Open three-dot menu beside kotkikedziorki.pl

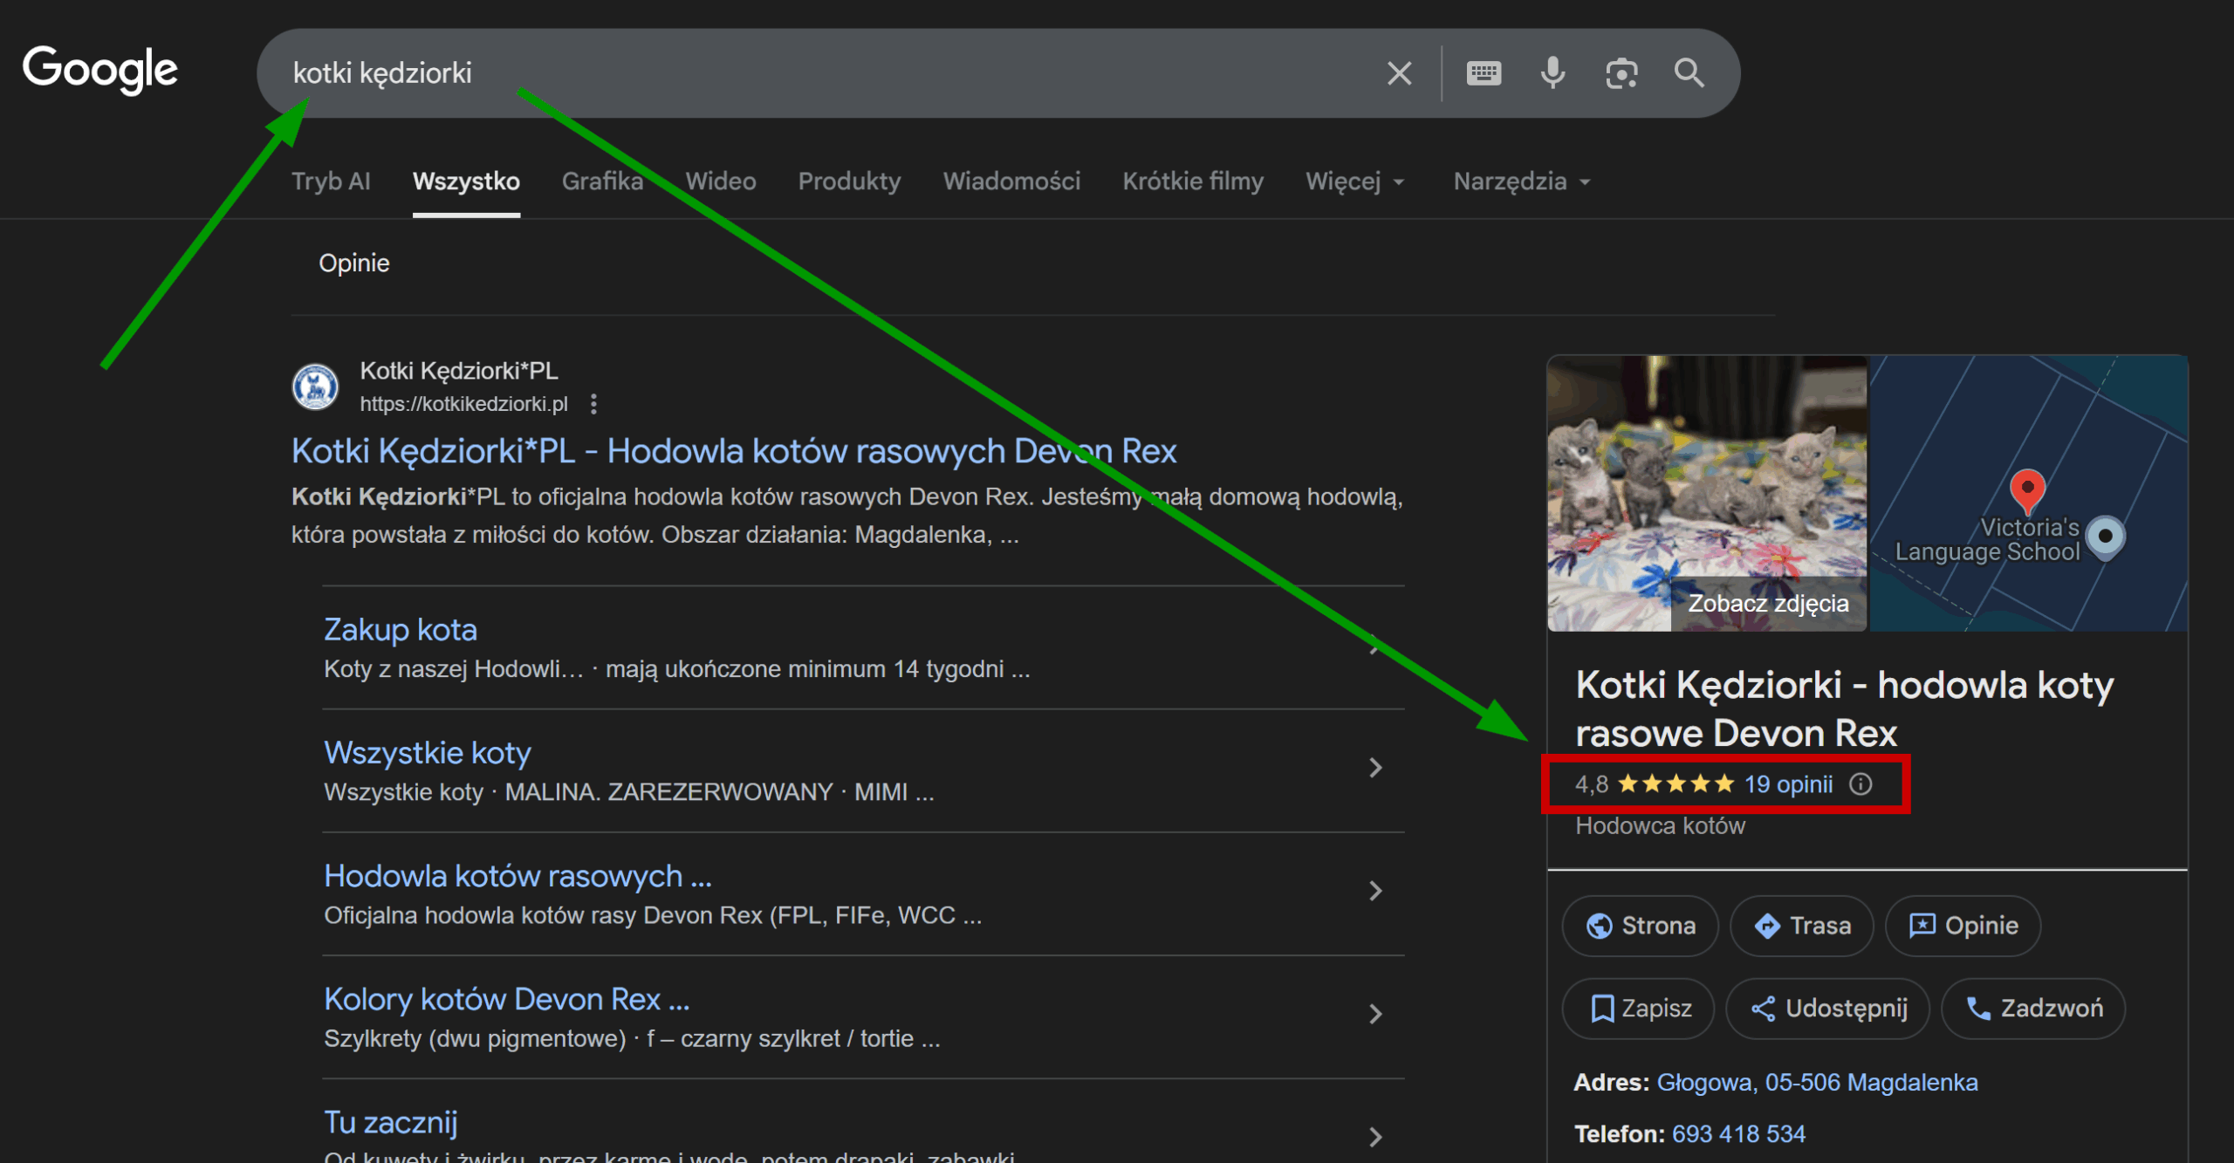pos(593,404)
